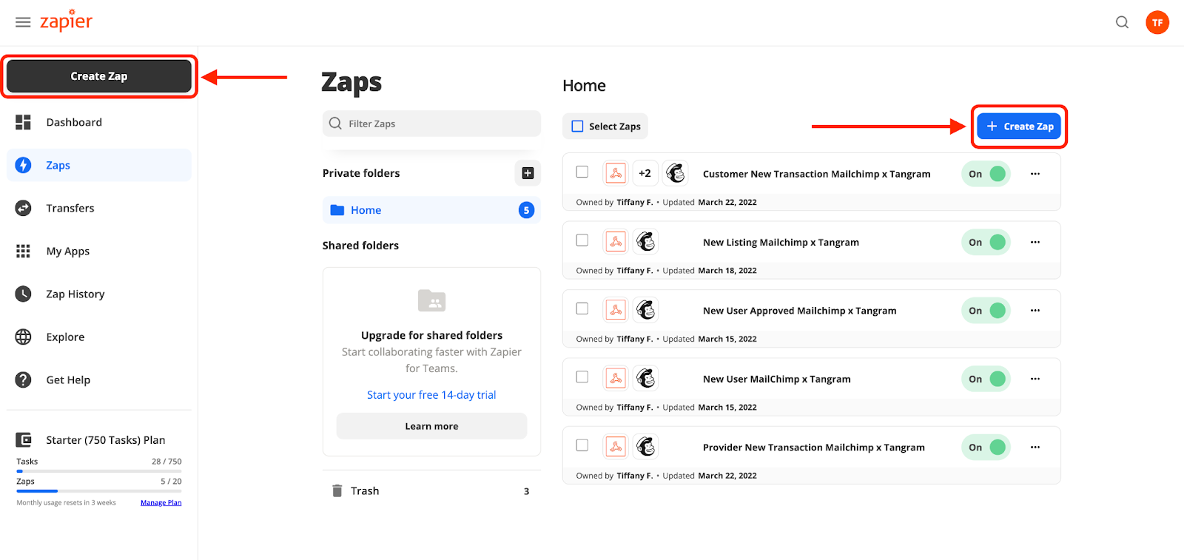Open the search magnifier icon
The height and width of the screenshot is (560, 1184).
(1122, 22)
